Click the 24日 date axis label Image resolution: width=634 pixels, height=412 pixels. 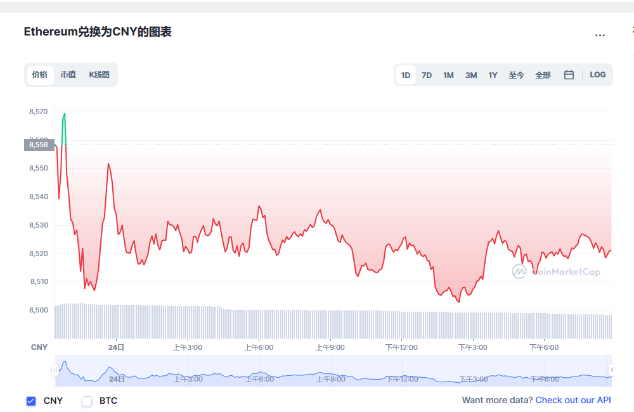117,347
